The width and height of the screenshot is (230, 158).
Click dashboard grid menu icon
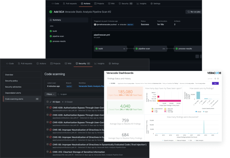point(218,79)
